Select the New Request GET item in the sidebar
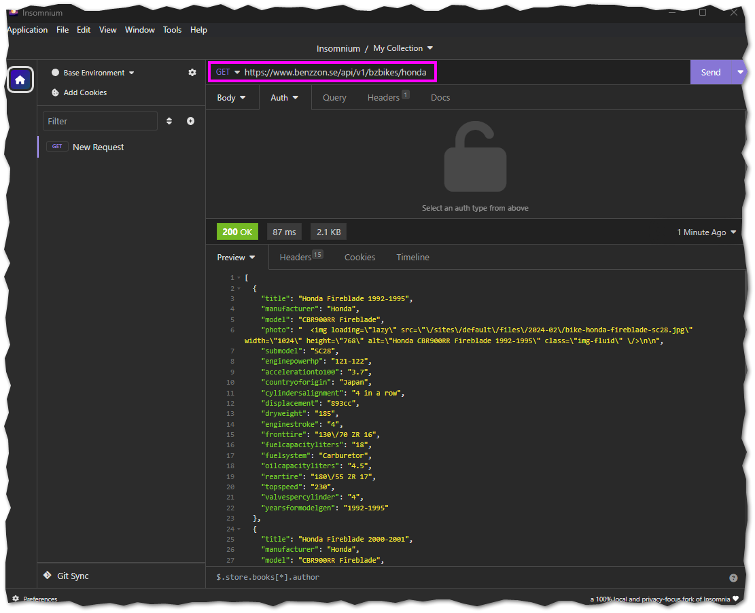The image size is (755, 613). coord(122,147)
